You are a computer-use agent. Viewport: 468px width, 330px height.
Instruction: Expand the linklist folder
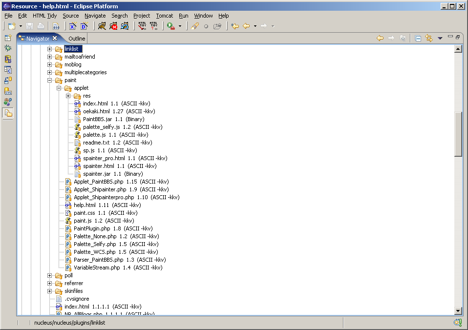point(49,49)
